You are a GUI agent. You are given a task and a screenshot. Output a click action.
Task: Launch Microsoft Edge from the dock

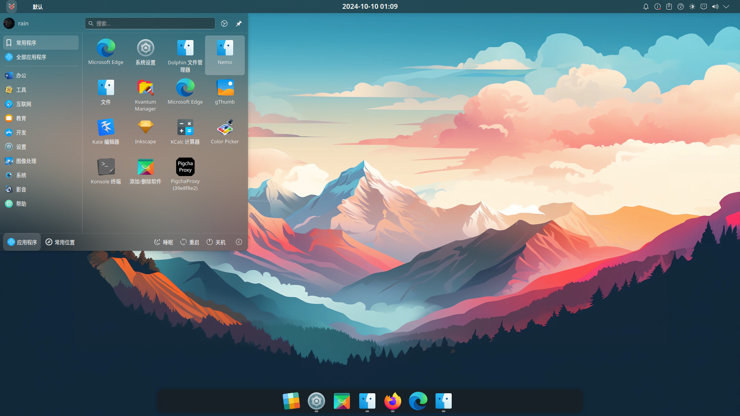418,401
